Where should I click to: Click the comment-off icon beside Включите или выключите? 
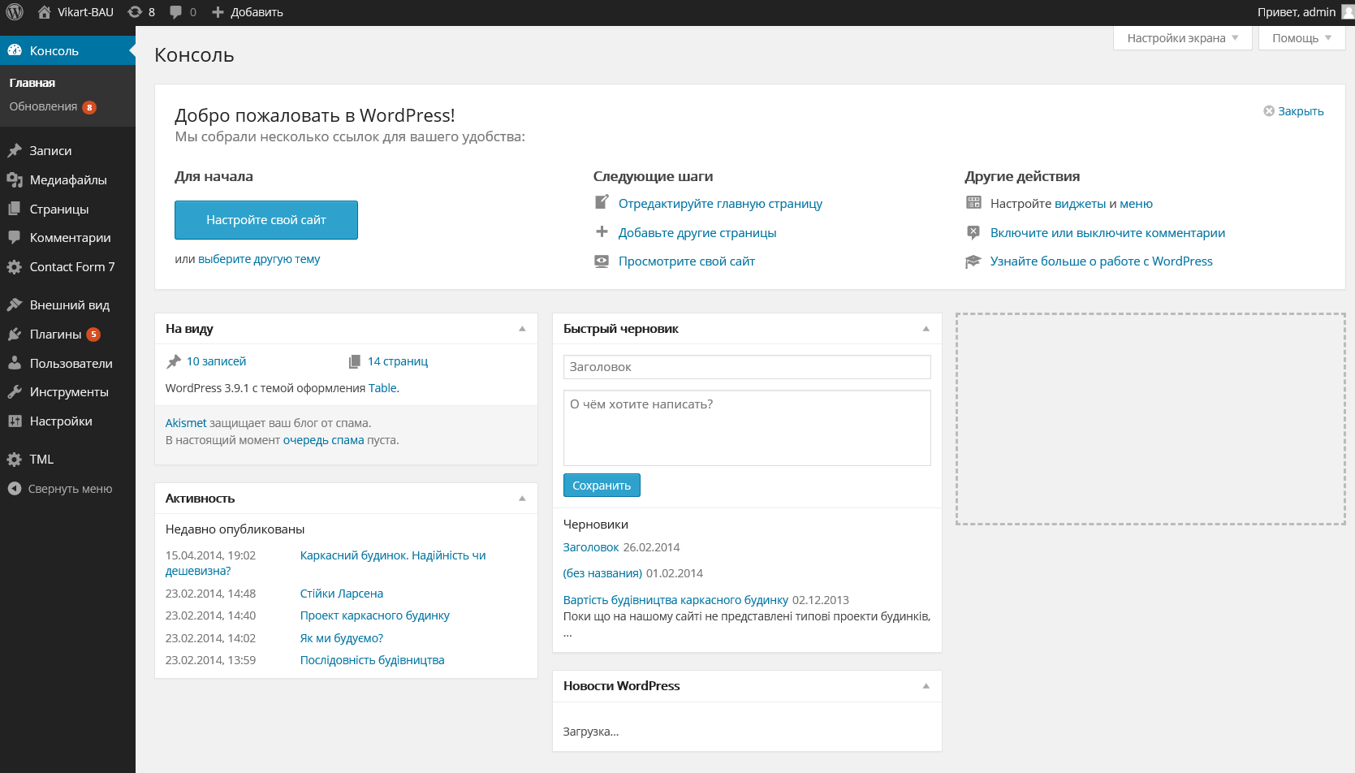pos(973,232)
